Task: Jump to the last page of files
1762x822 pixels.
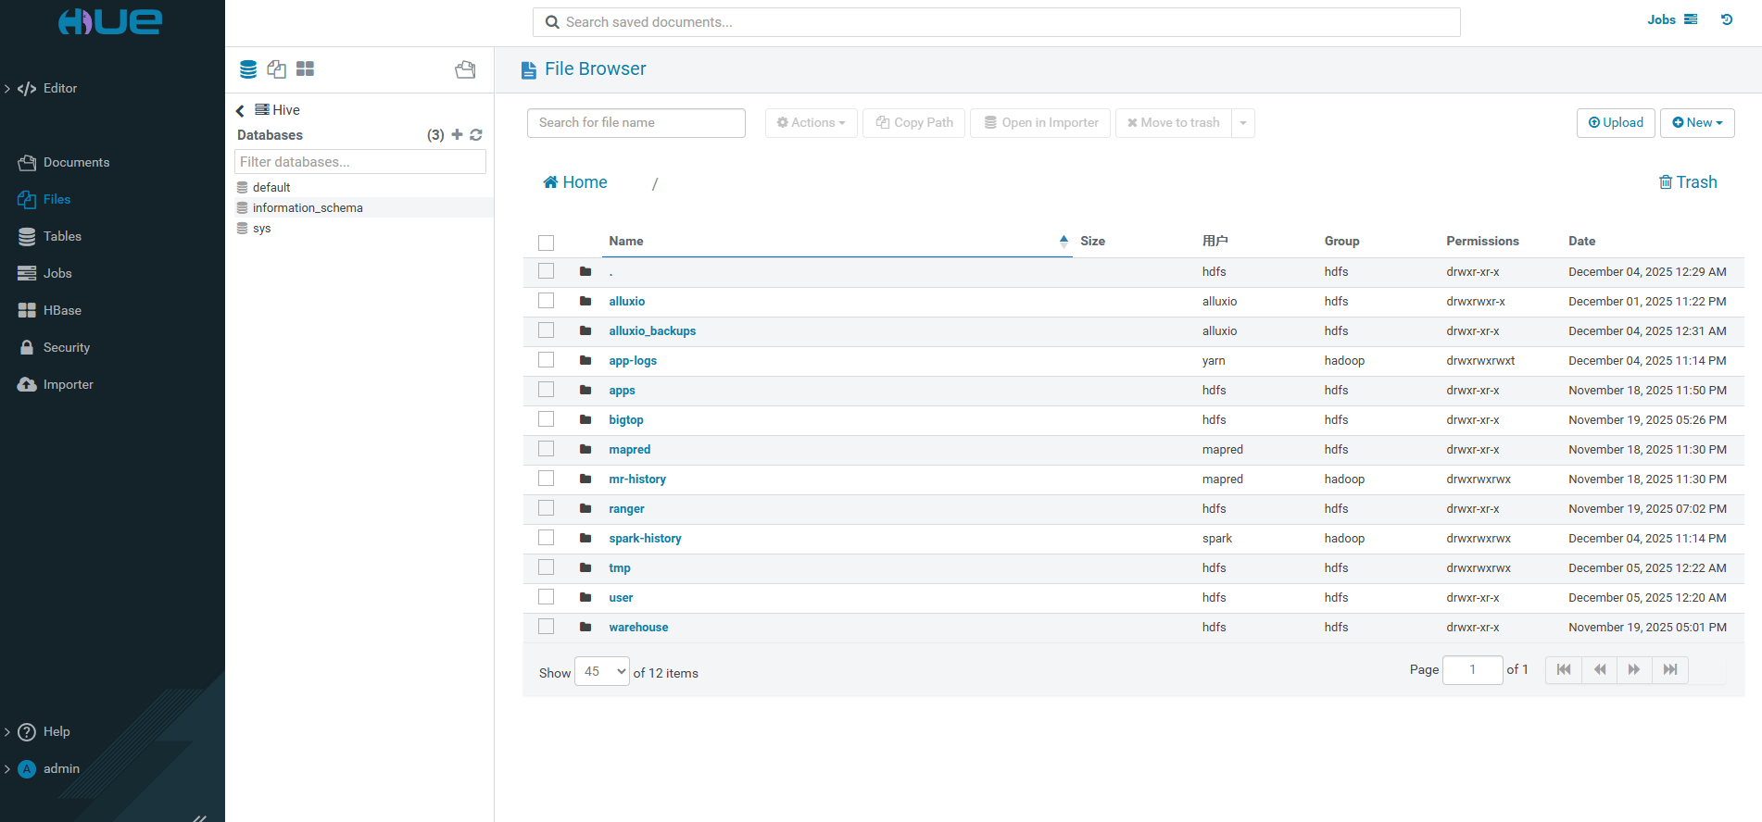Action: 1669,669
